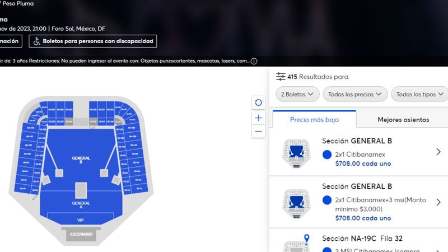The image size is (448, 252).
Task: Click the wheelchair accessibility icon
Action: click(37, 41)
